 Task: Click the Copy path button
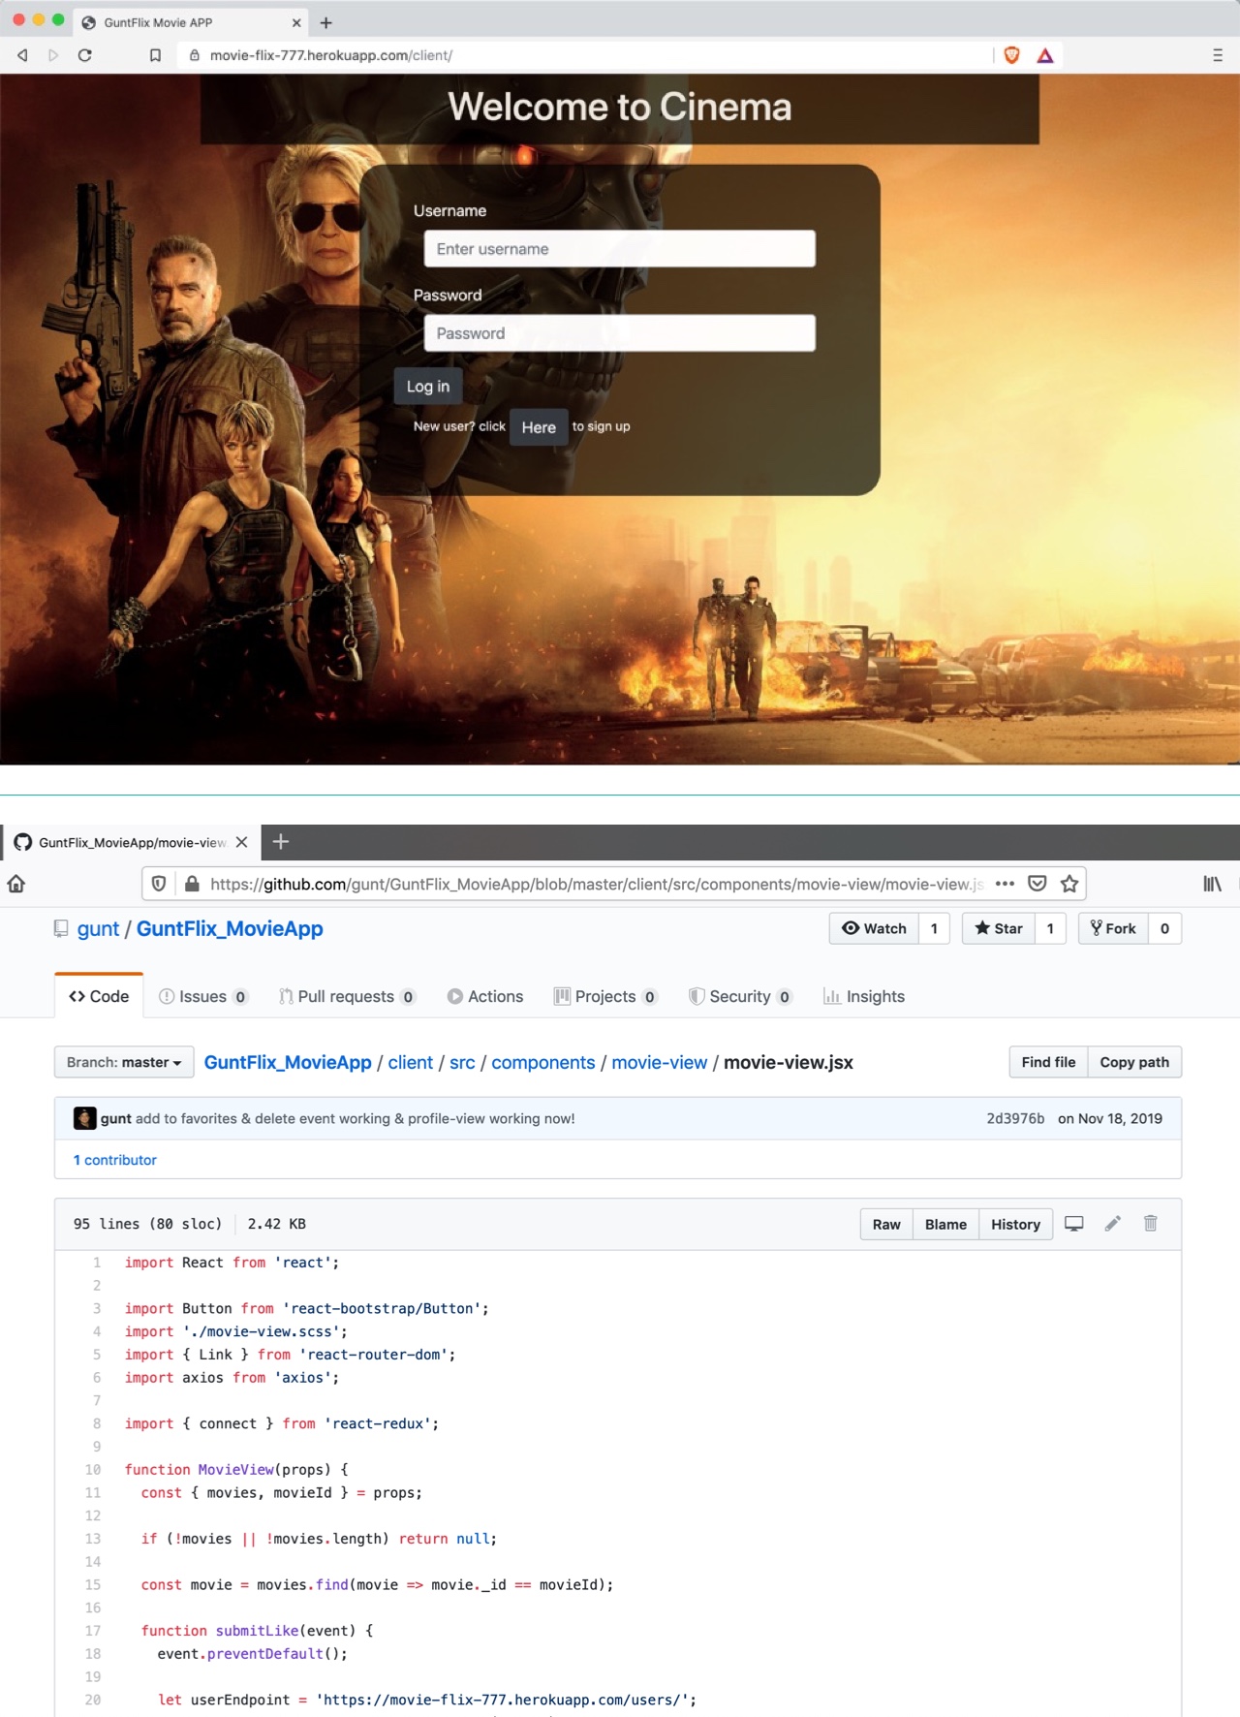tap(1134, 1062)
